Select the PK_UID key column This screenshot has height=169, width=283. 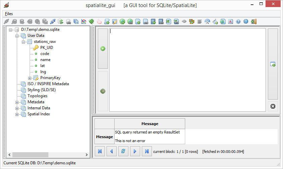(47, 48)
